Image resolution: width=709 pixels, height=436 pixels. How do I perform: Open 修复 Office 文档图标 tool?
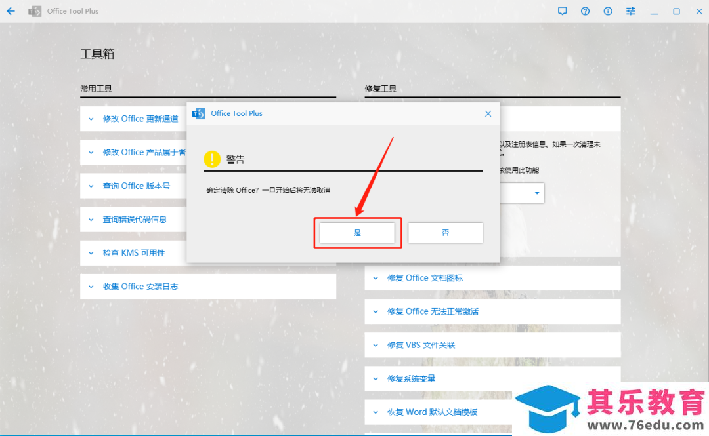pyautogui.click(x=425, y=278)
